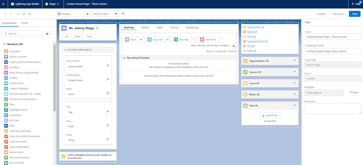The height and width of the screenshot is (165, 363).
Task: Select the Action Launcher component icon
Action: 6,57
